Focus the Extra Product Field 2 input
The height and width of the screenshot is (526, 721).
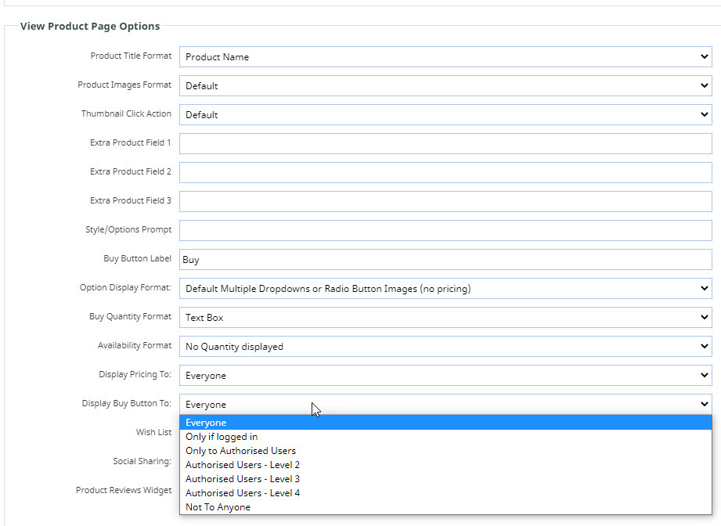click(x=445, y=172)
